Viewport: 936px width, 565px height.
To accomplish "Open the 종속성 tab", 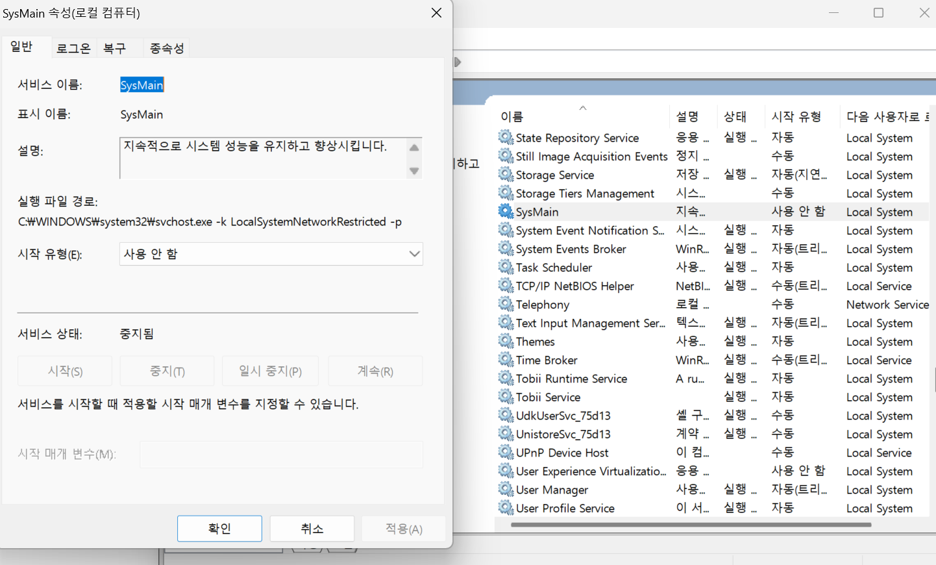I will point(166,47).
